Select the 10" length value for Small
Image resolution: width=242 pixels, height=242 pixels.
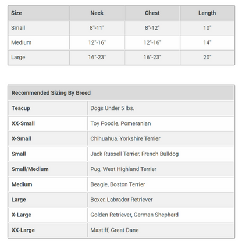click(207, 28)
